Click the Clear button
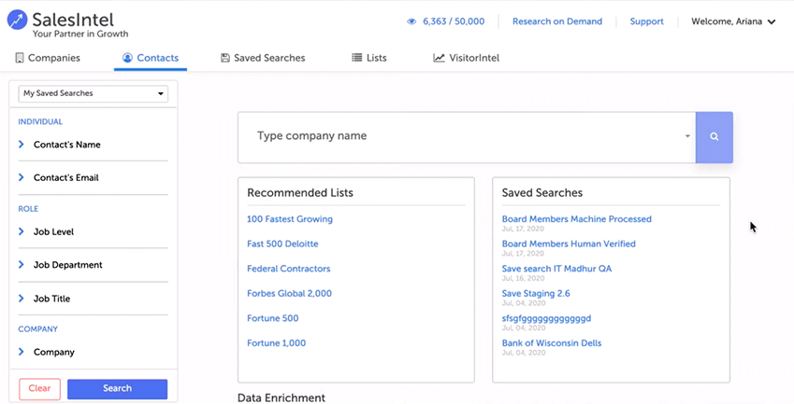Screen dimensions: 794x404 [39, 389]
